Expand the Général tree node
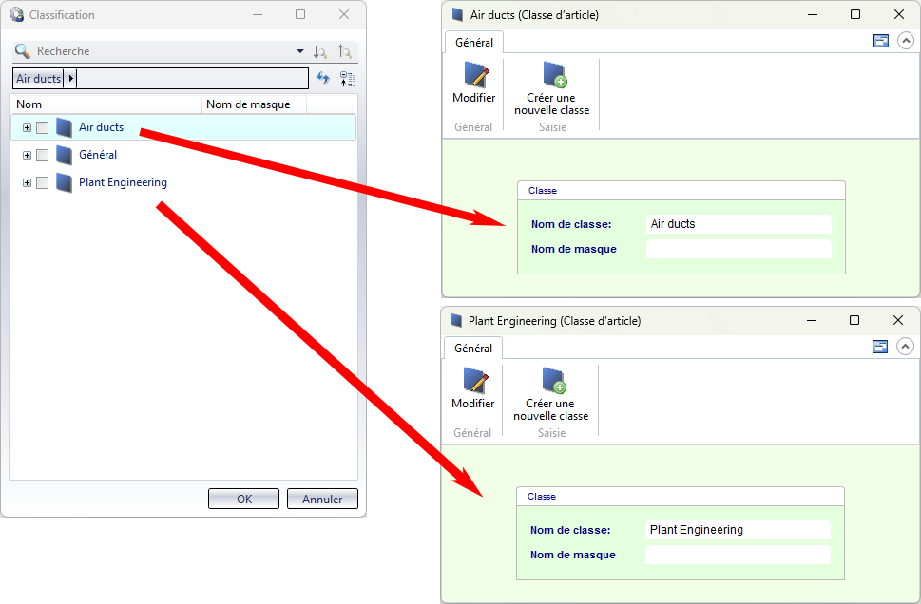 tap(27, 155)
